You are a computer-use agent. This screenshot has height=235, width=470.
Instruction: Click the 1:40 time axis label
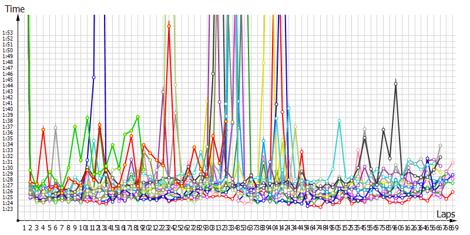coord(8,109)
